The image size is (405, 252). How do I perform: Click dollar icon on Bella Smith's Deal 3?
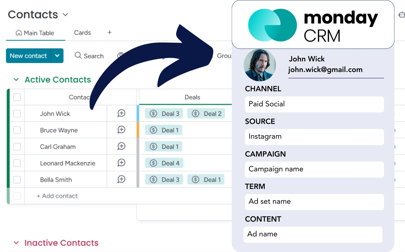(x=153, y=179)
